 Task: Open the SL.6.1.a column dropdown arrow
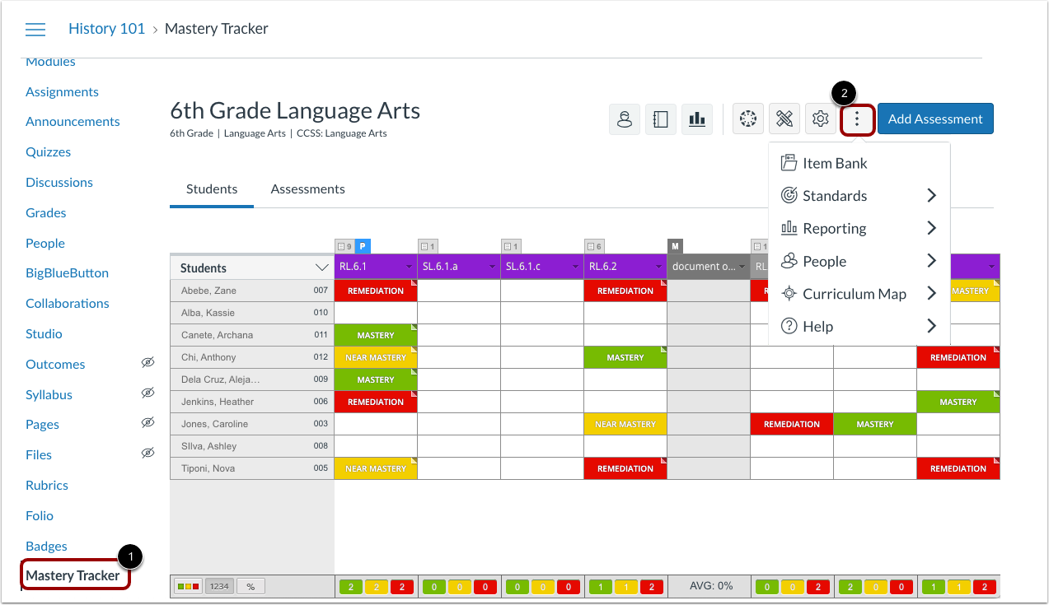click(492, 267)
